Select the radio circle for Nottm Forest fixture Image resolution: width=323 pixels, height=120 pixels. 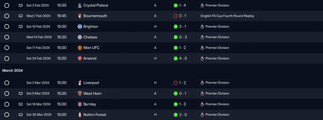click(x=7, y=115)
